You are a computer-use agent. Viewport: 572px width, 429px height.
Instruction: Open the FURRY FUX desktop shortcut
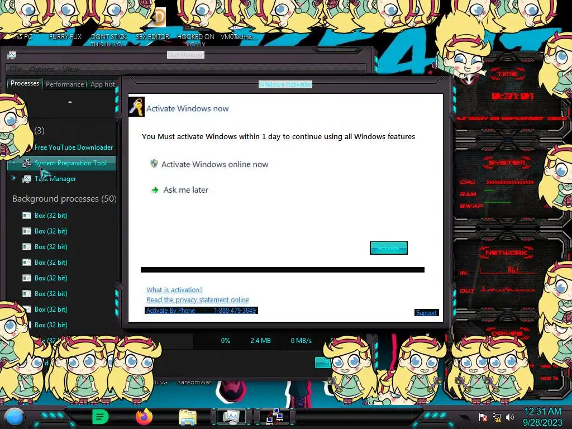65,37
